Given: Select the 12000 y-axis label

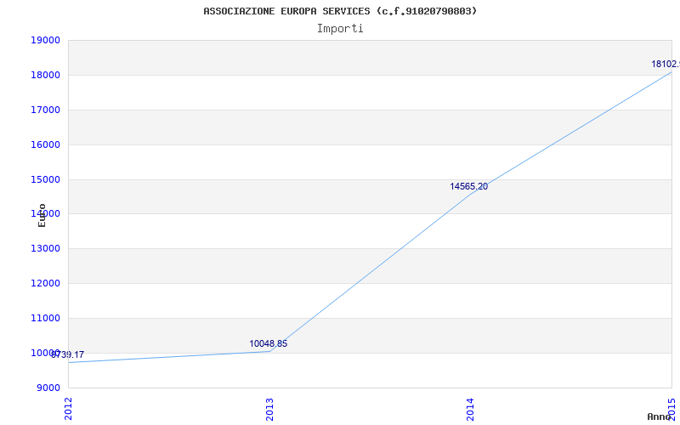Looking at the screenshot, I should (x=45, y=283).
